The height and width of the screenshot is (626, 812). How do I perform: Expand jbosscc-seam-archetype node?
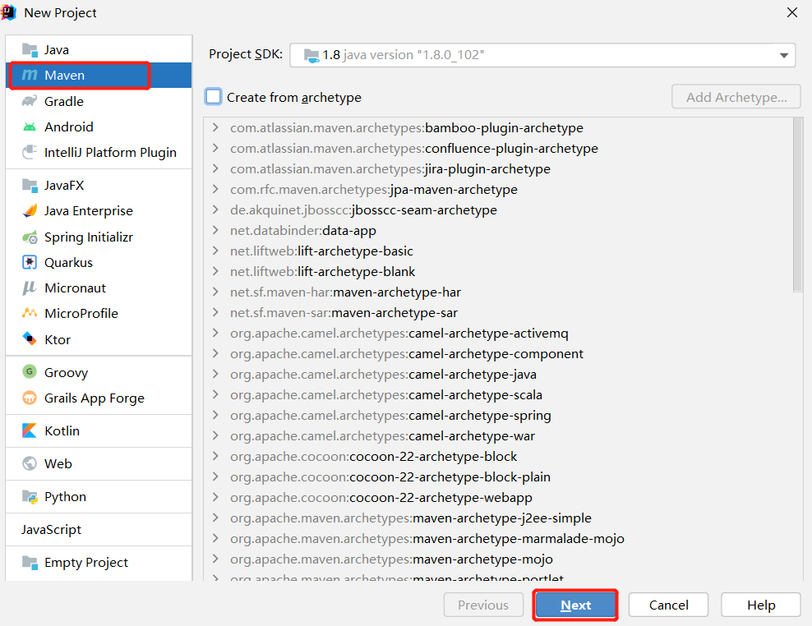[215, 209]
